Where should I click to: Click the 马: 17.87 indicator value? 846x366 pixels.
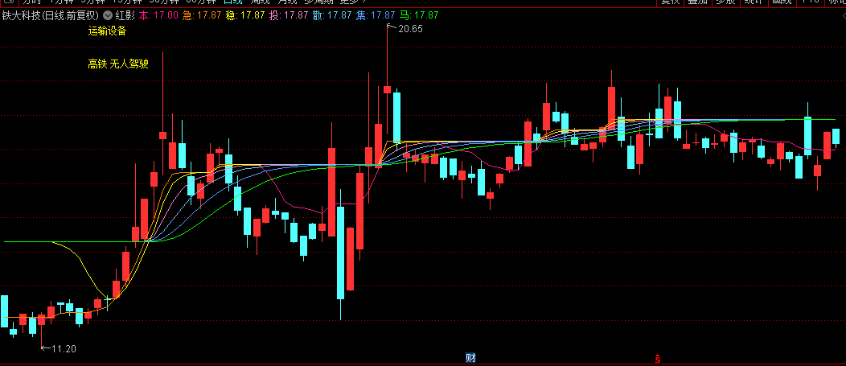point(419,15)
